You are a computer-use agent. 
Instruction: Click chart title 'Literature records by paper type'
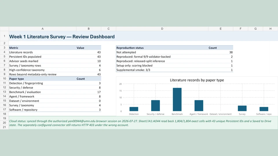[197, 80]
